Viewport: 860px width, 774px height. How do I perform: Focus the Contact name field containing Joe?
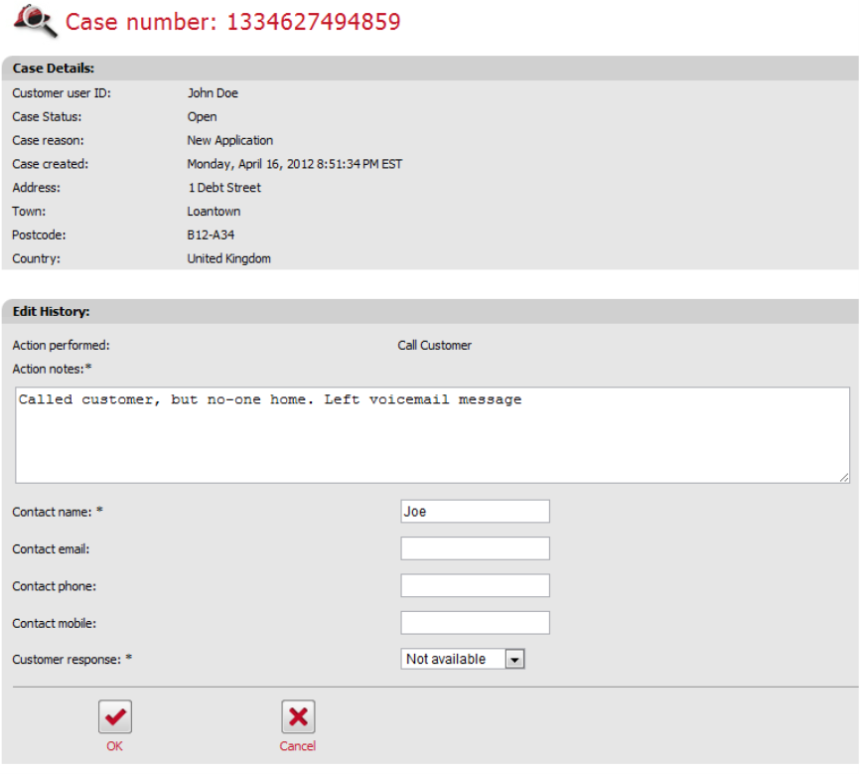[x=475, y=512]
